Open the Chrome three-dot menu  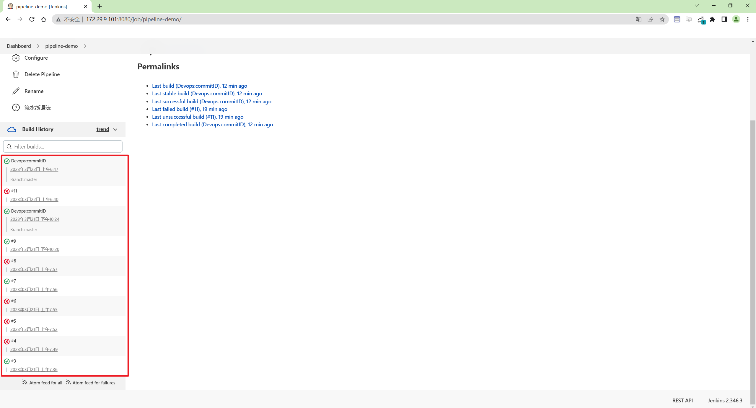tap(748, 19)
